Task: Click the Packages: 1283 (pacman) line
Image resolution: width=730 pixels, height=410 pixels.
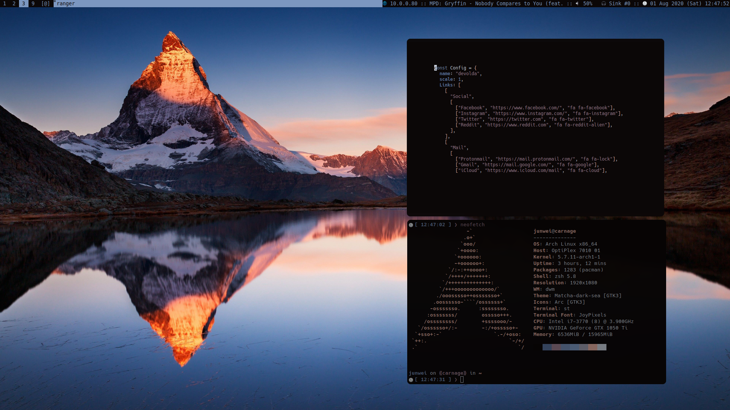Action: tap(568, 270)
